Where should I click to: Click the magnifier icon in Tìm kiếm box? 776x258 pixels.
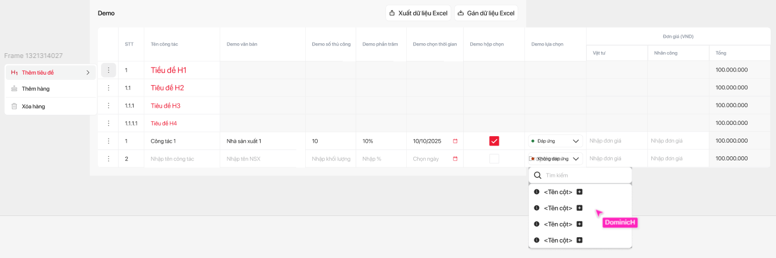(538, 175)
